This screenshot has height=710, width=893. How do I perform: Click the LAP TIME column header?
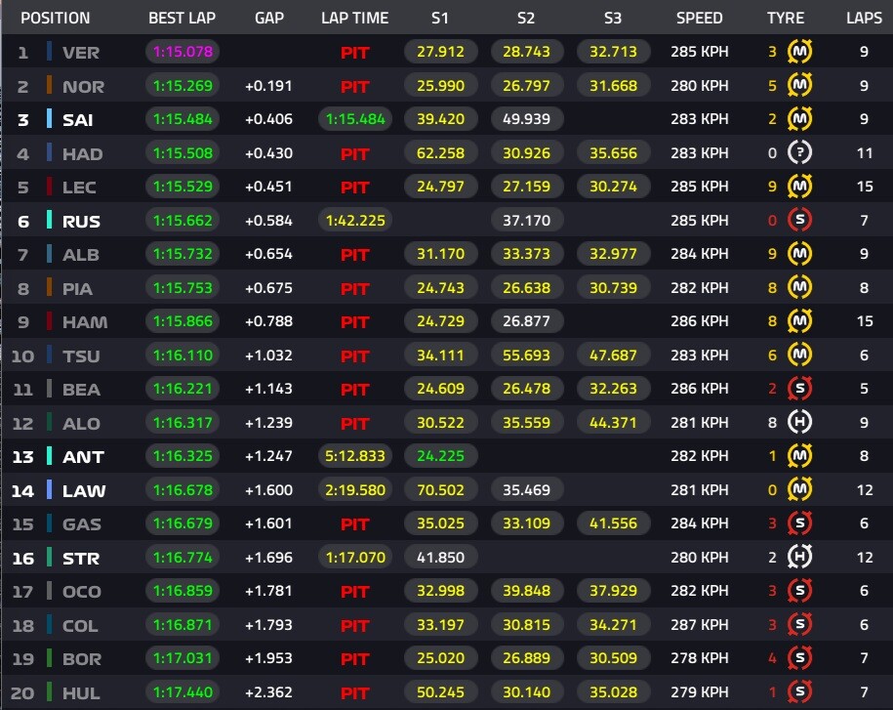tap(355, 19)
